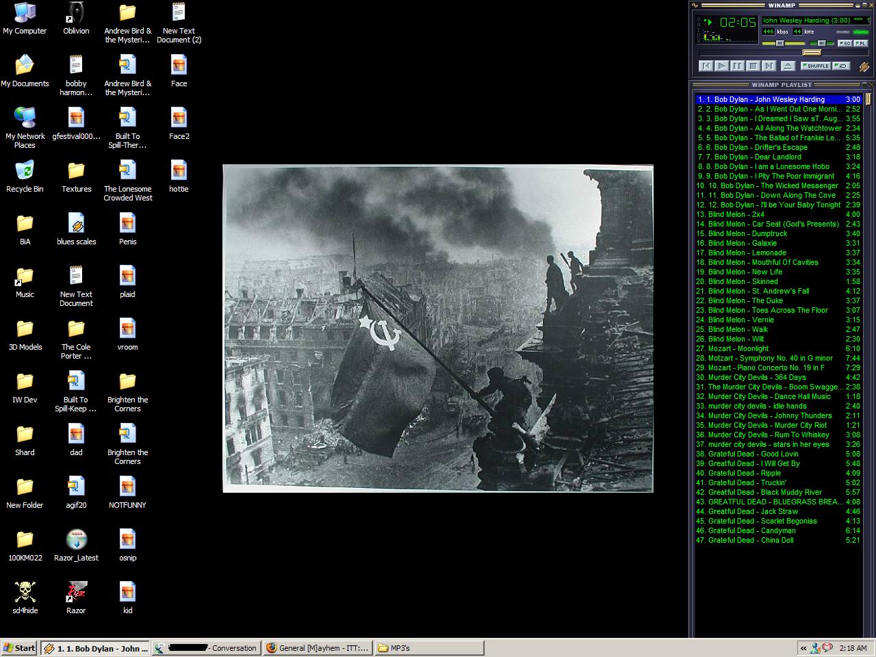
Task: Open Winamp's main menu icon in title bar
Action: pyautogui.click(x=695, y=5)
